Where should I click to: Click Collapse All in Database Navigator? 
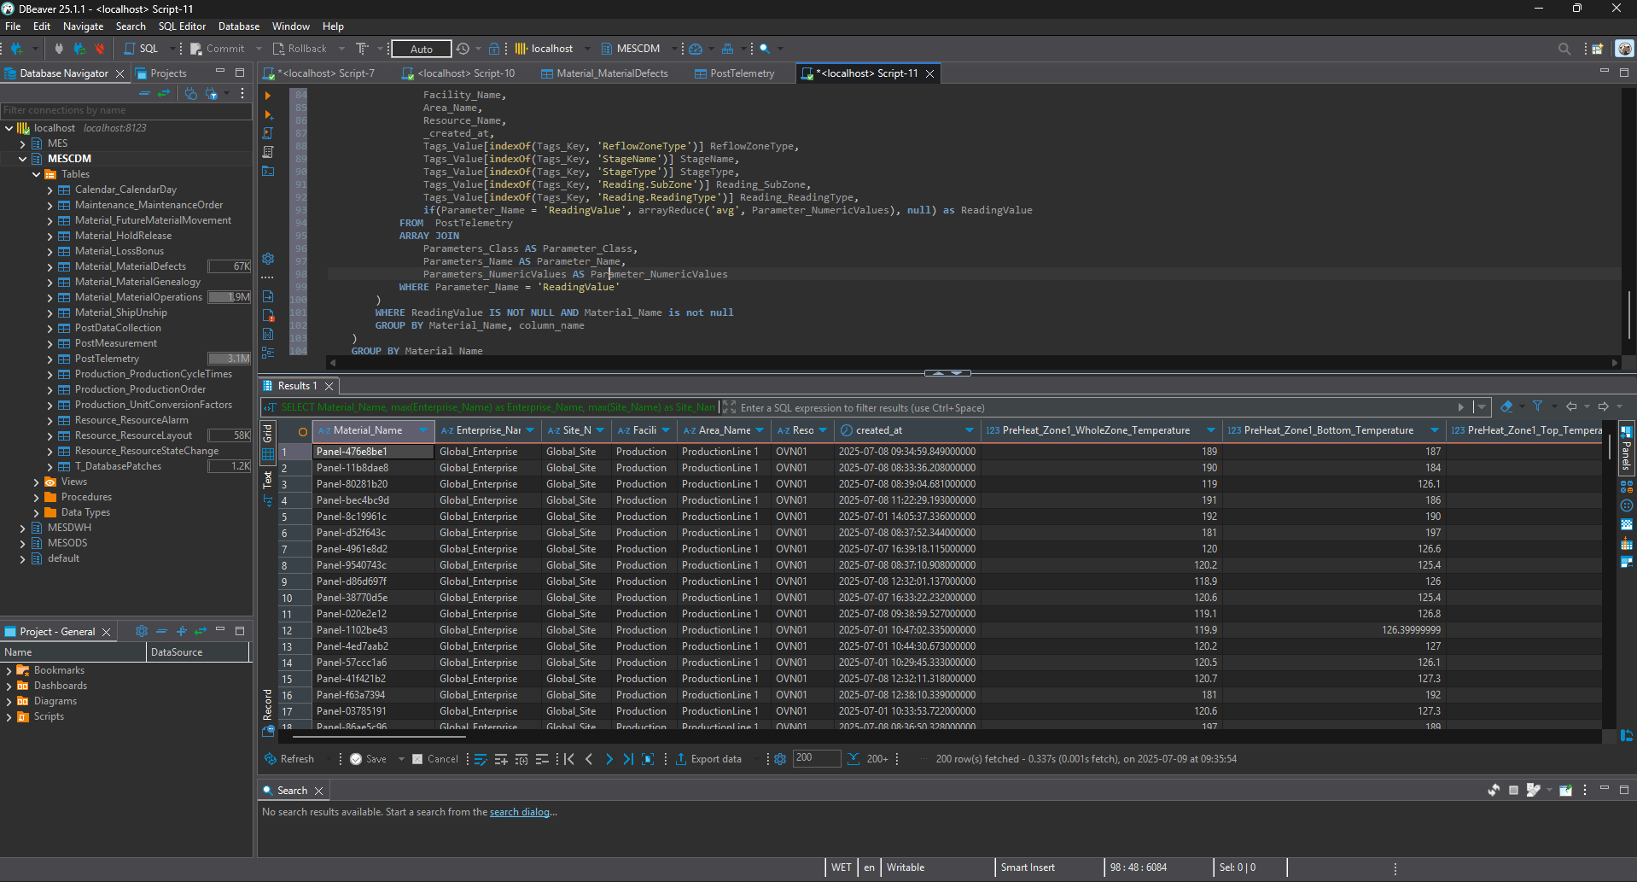[x=144, y=94]
